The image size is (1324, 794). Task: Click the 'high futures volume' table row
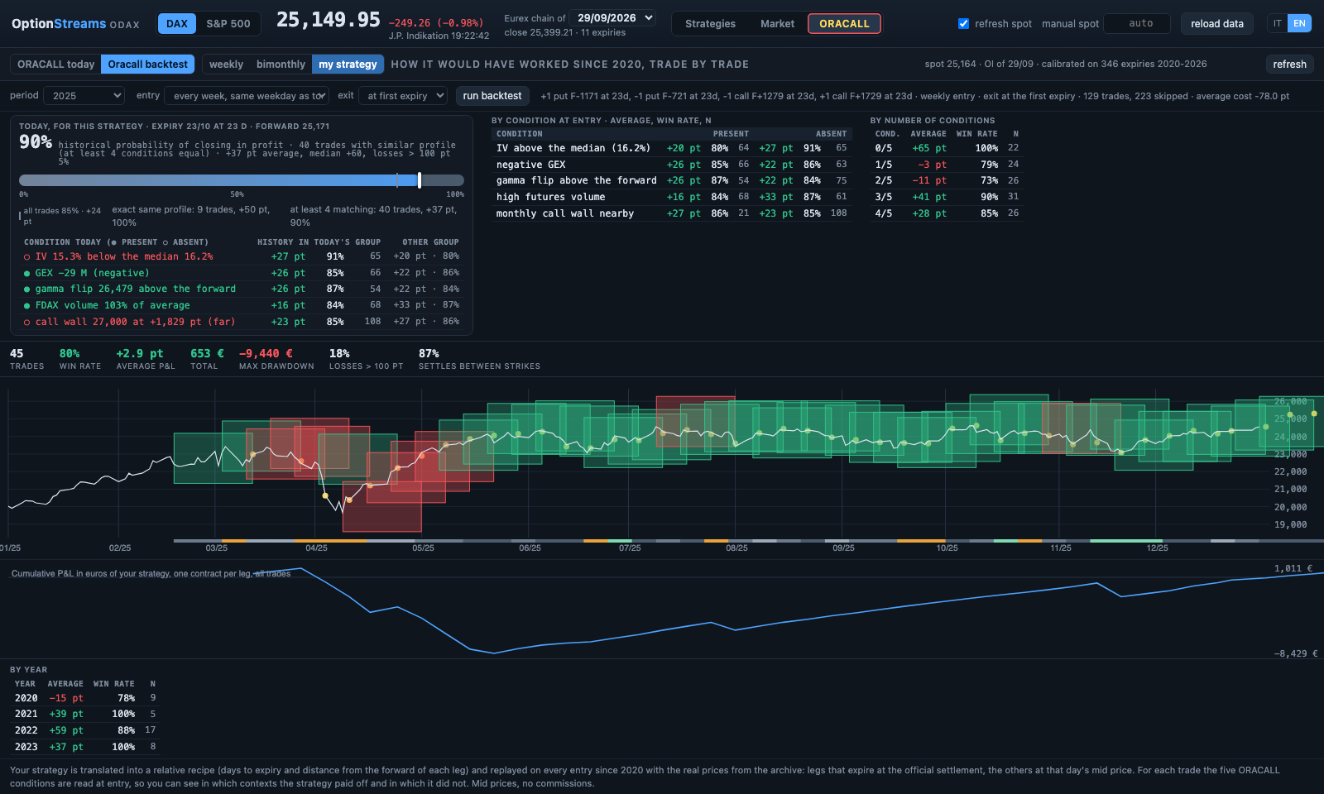click(x=672, y=197)
